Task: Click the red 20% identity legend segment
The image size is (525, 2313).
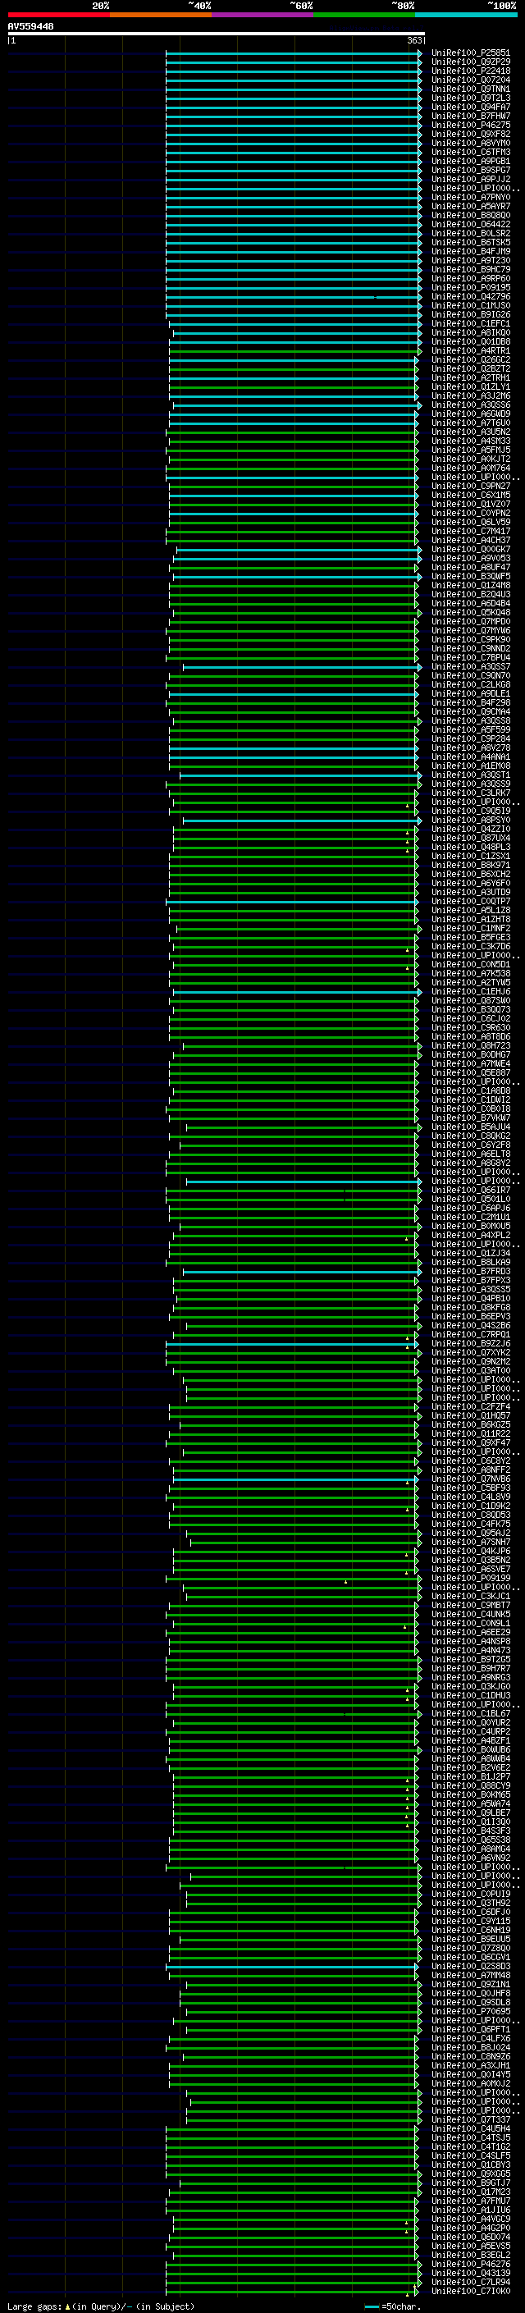Action: 58,15
